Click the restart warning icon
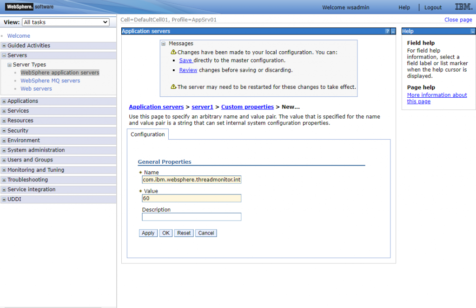 [173, 87]
